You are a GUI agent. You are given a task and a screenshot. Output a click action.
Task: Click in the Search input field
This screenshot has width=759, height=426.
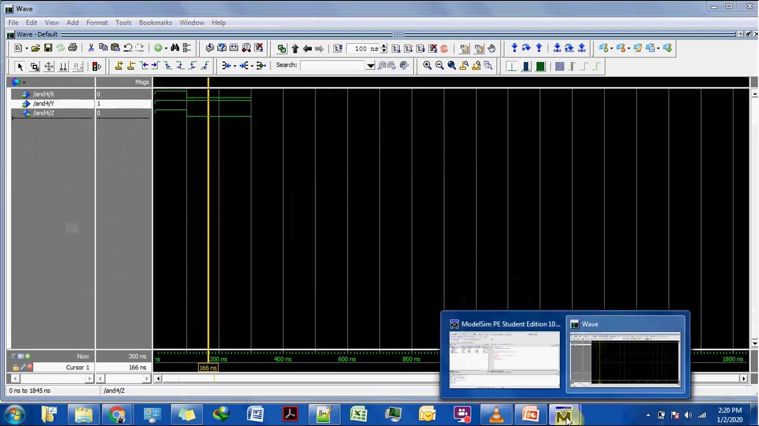point(333,66)
